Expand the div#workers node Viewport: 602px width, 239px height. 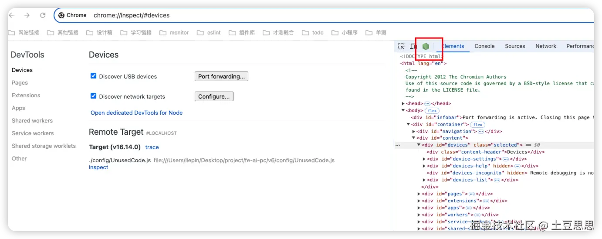(419, 215)
